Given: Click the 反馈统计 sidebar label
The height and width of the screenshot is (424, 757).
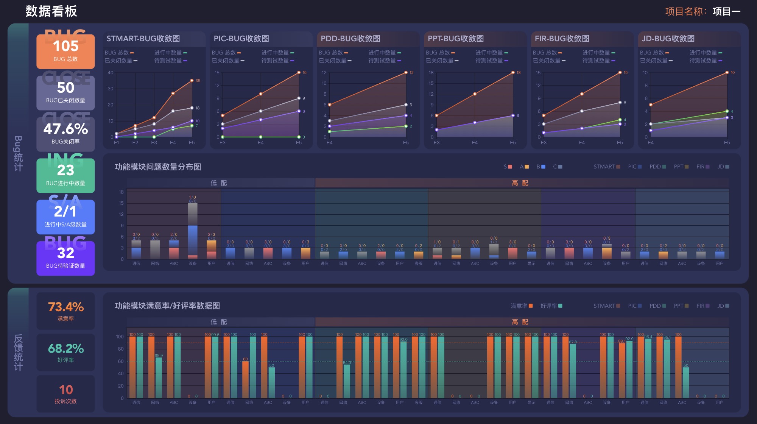Looking at the screenshot, I should pos(18,352).
